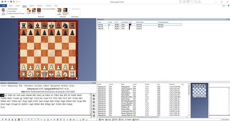
Task: Click the Filter button below games list
Action: tap(101, 120)
